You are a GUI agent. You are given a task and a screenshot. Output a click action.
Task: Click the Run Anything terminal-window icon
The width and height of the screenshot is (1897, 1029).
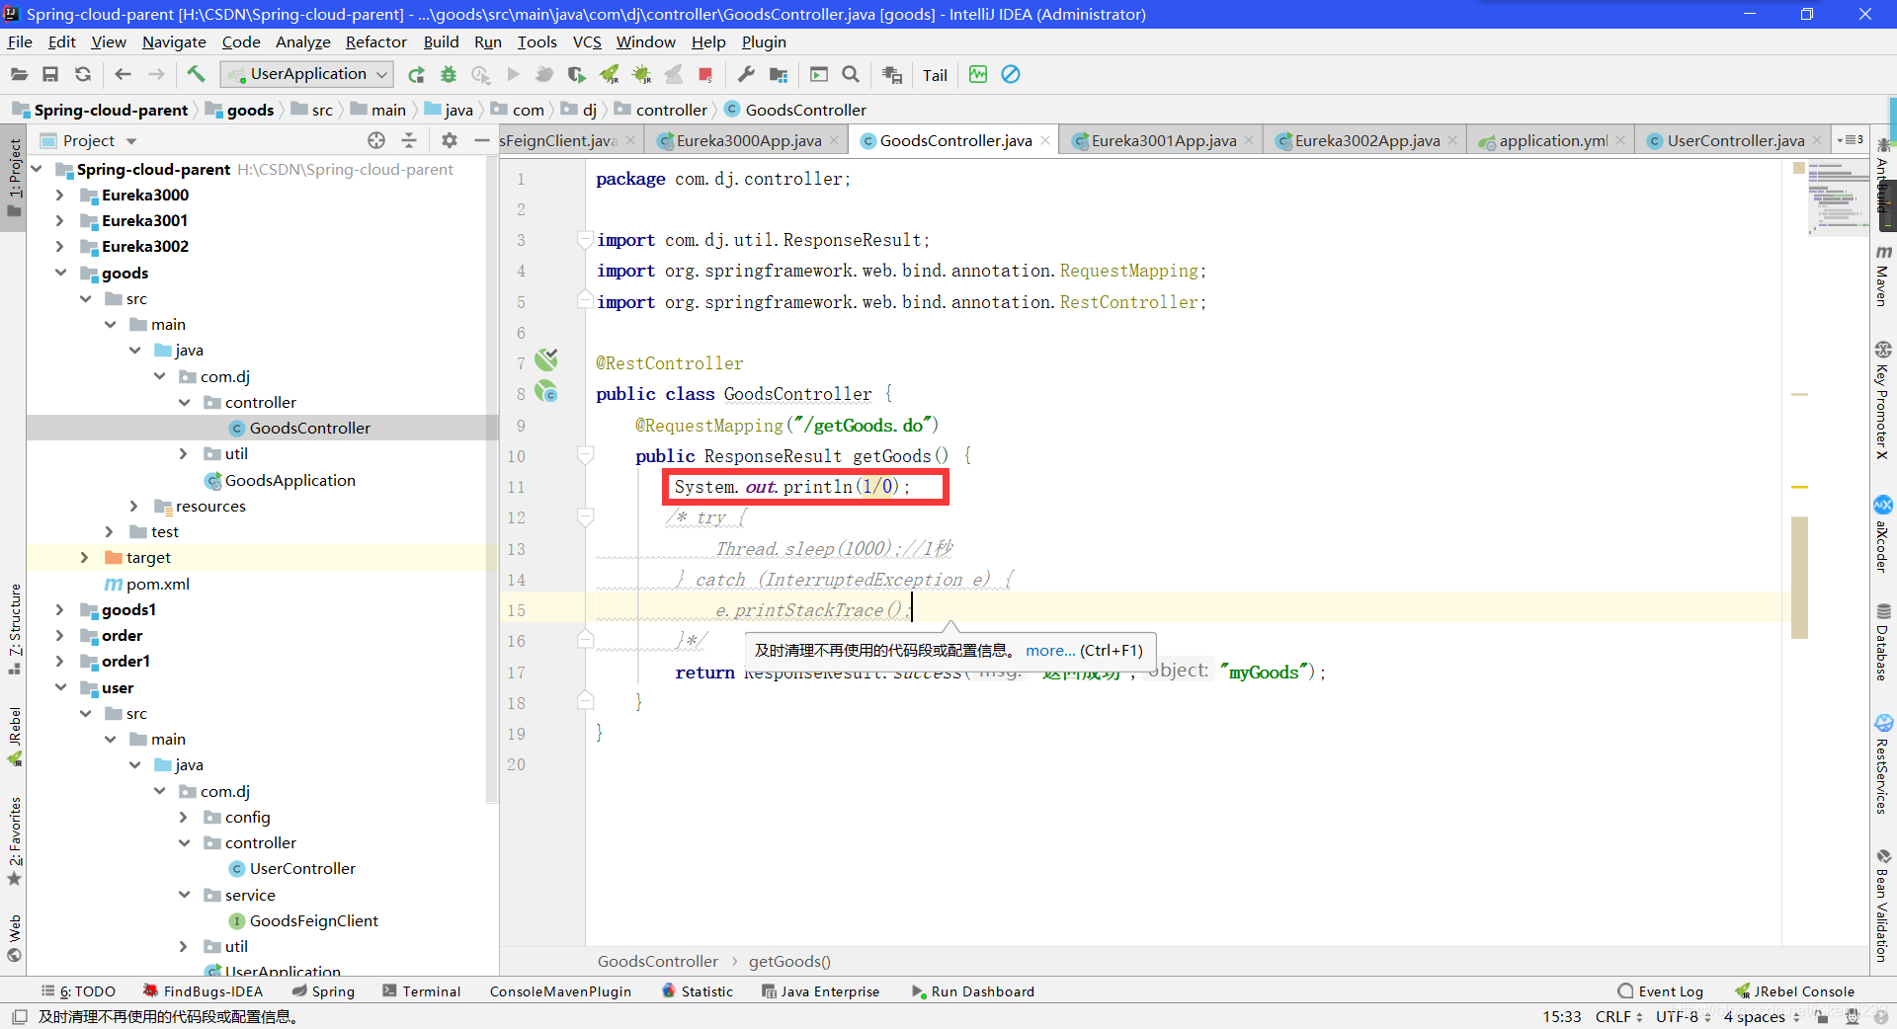coord(818,75)
